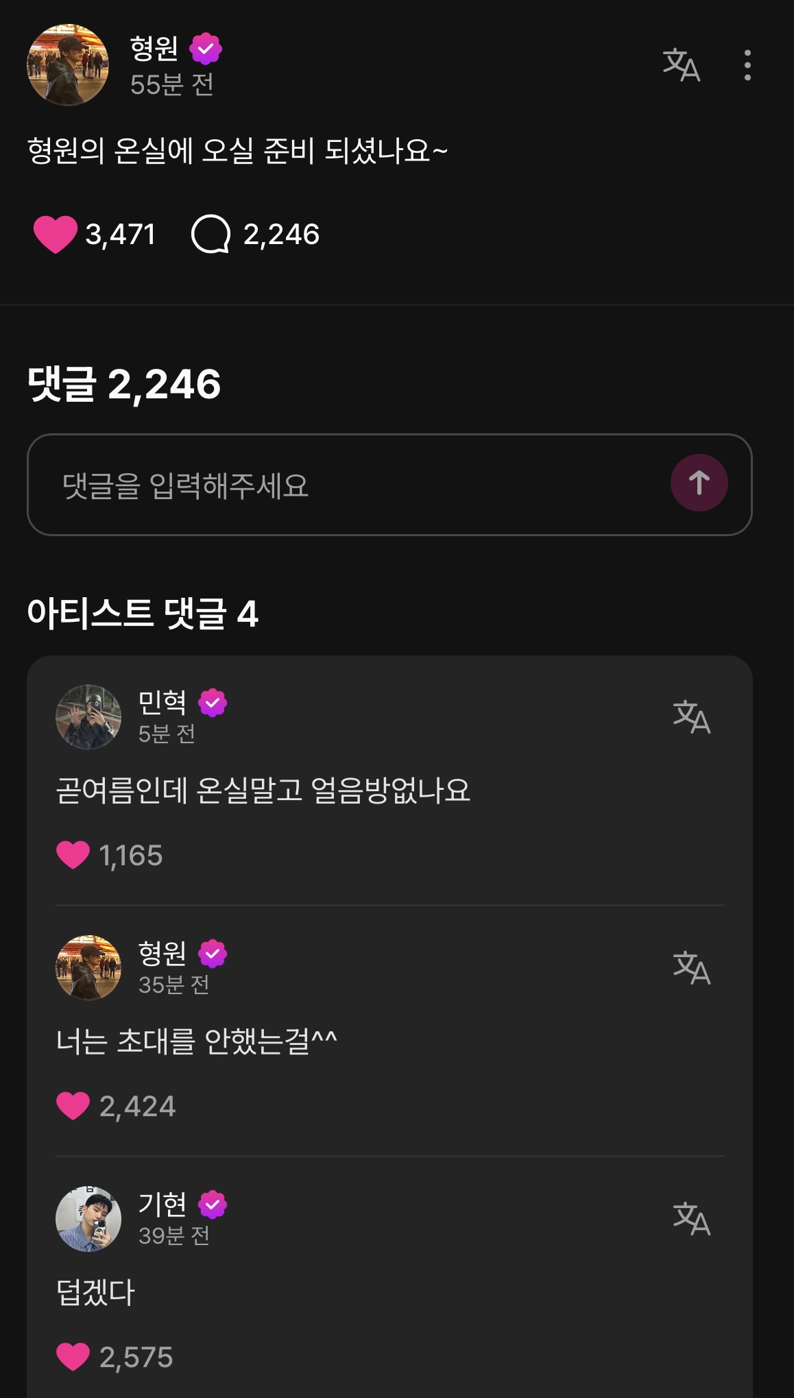Toggle like on 민혁's comment
The height and width of the screenshot is (1398, 794).
pyautogui.click(x=73, y=855)
